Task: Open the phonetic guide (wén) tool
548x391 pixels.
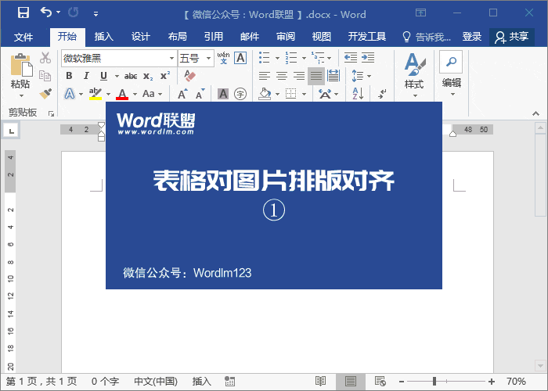Action: click(223, 58)
